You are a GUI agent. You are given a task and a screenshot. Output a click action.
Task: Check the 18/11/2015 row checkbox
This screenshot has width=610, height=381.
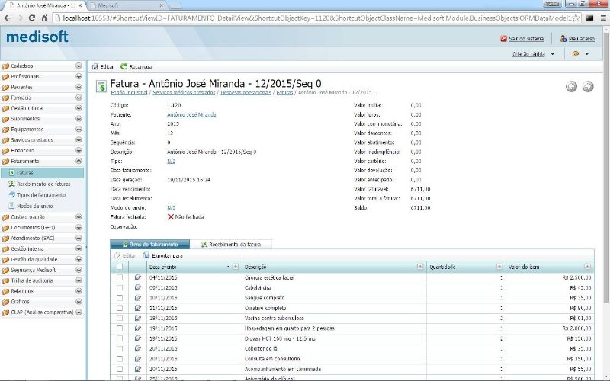[120, 318]
